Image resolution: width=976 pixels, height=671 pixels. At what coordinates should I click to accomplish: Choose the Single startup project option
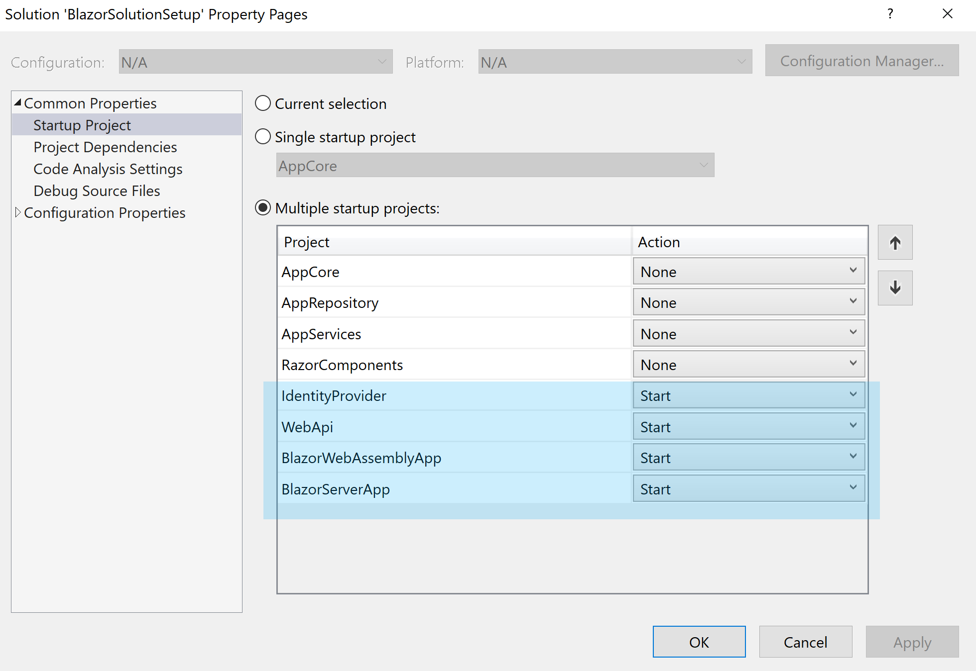(263, 137)
